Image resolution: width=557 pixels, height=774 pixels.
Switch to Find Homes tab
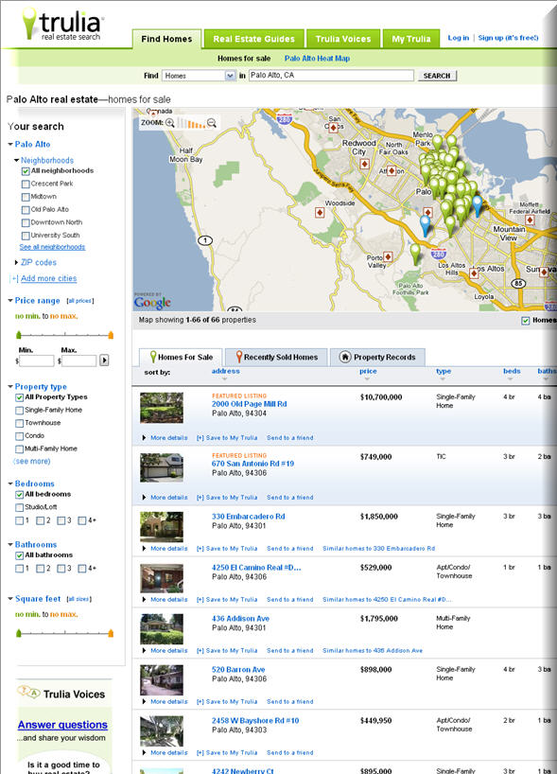tap(166, 39)
